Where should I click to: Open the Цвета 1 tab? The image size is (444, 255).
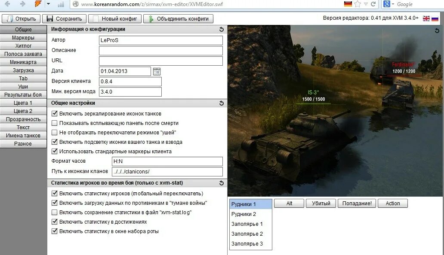pyautogui.click(x=23, y=103)
